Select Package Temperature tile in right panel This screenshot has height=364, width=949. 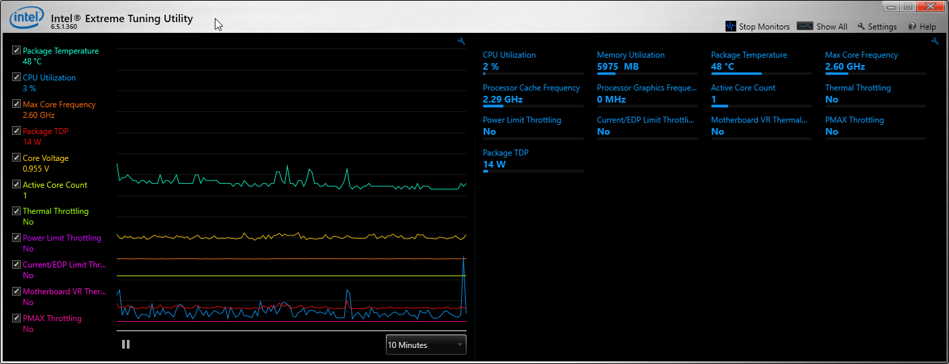coord(761,62)
